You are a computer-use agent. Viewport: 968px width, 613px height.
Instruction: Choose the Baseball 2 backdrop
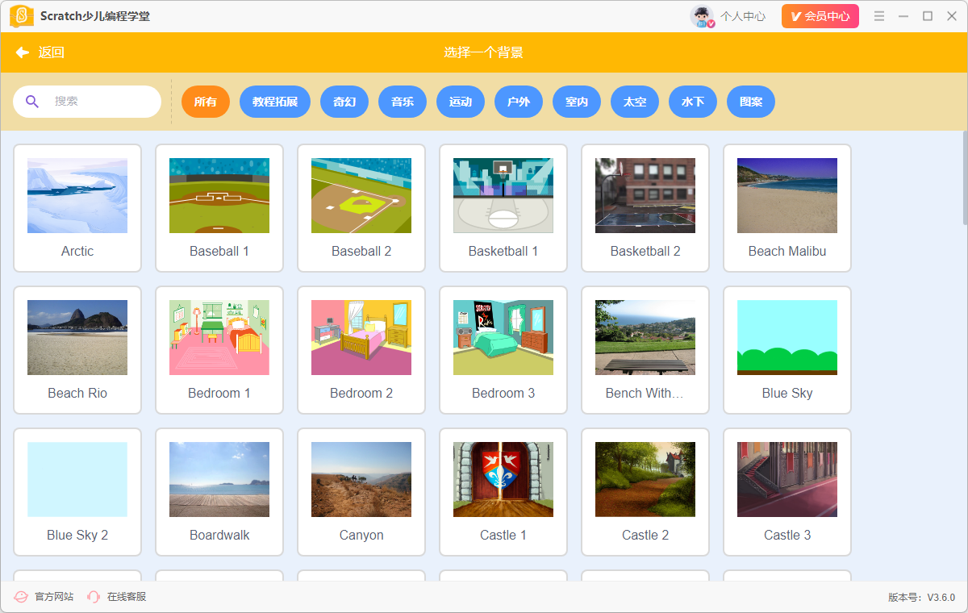point(361,208)
